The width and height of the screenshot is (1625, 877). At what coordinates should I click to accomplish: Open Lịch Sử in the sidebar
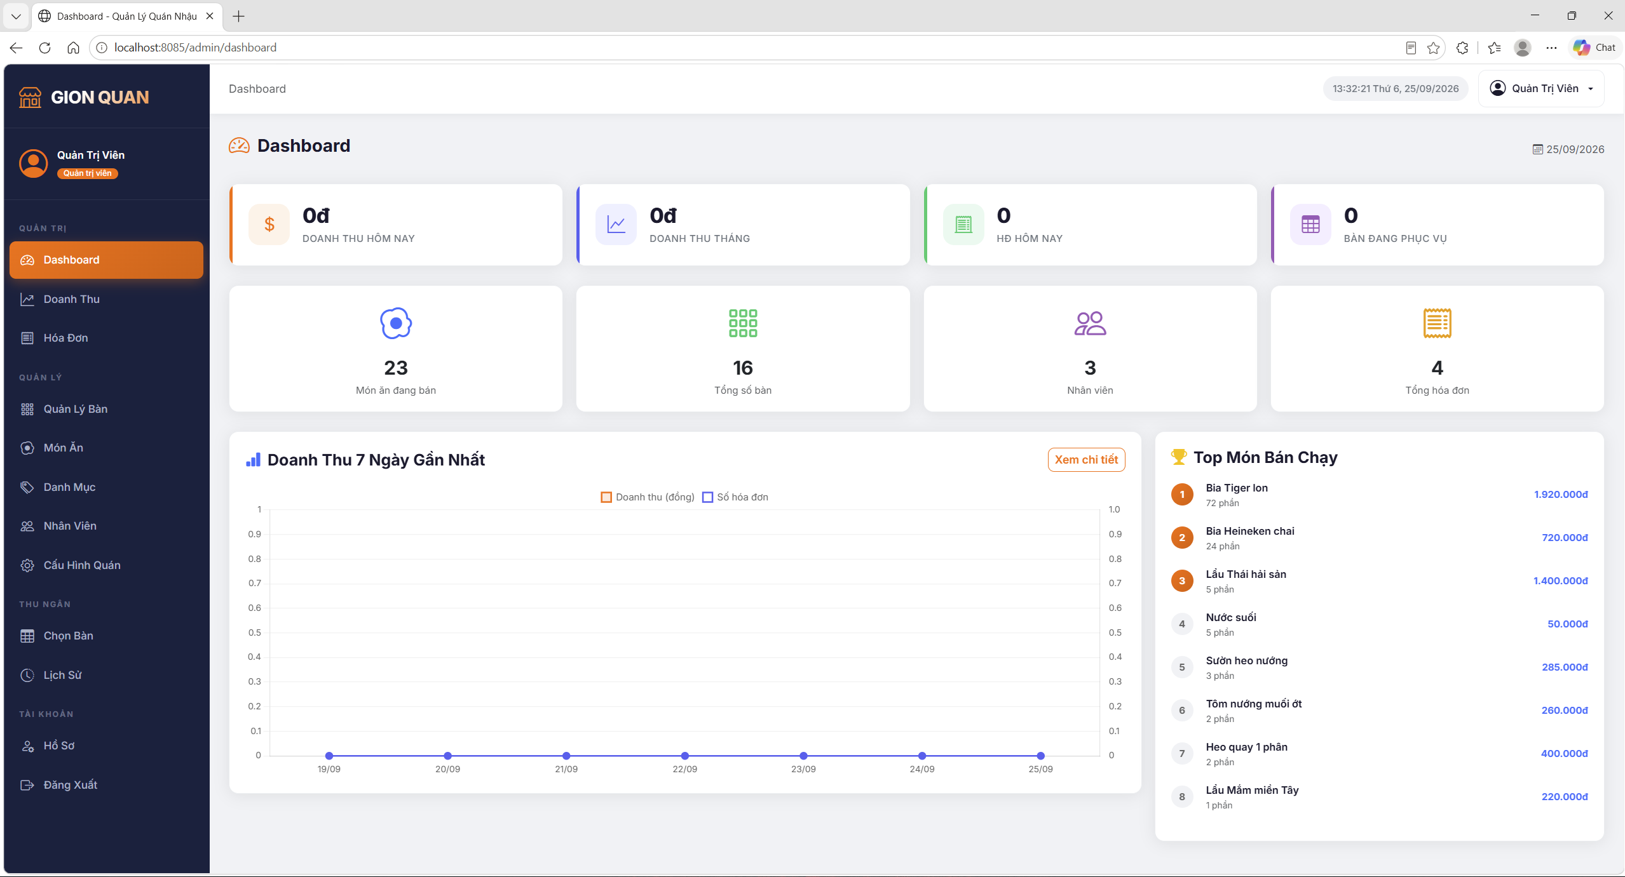106,675
